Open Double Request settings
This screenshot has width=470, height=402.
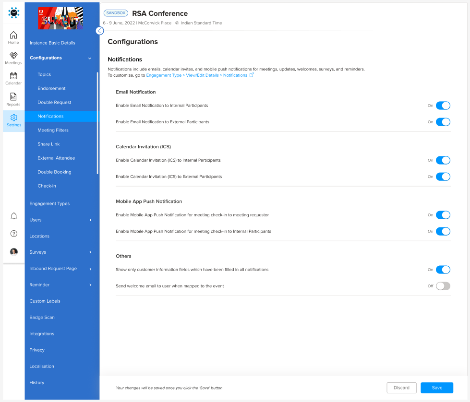click(54, 102)
